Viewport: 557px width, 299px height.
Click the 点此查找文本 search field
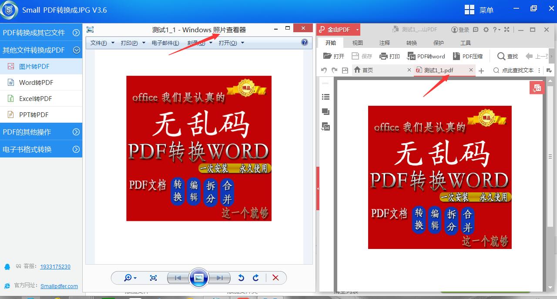513,70
